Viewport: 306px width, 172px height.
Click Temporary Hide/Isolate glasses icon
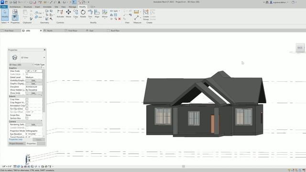click(x=36, y=166)
